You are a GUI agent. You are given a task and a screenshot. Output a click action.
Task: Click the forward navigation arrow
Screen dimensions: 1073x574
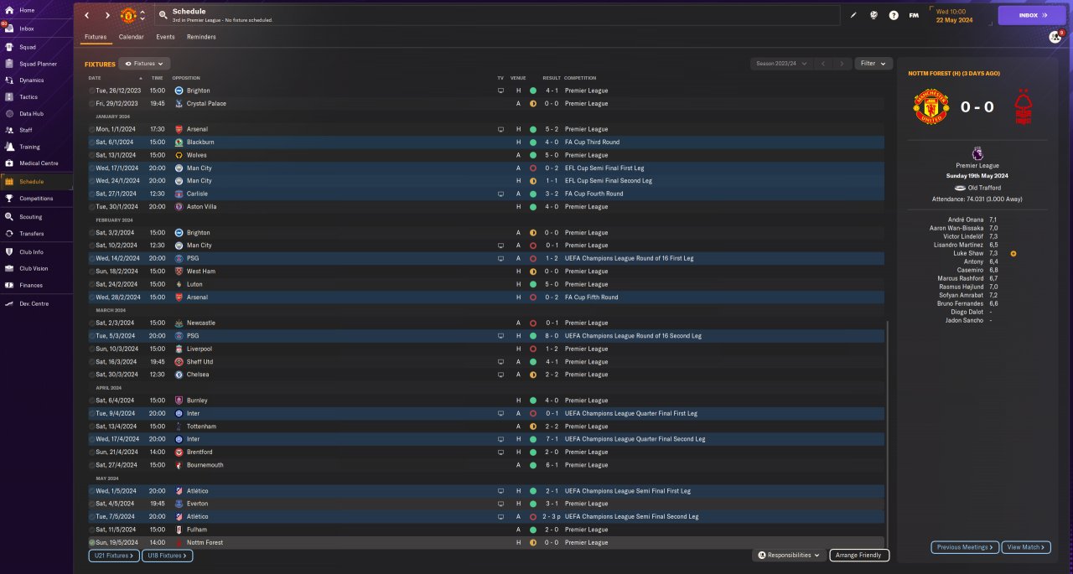[107, 15]
